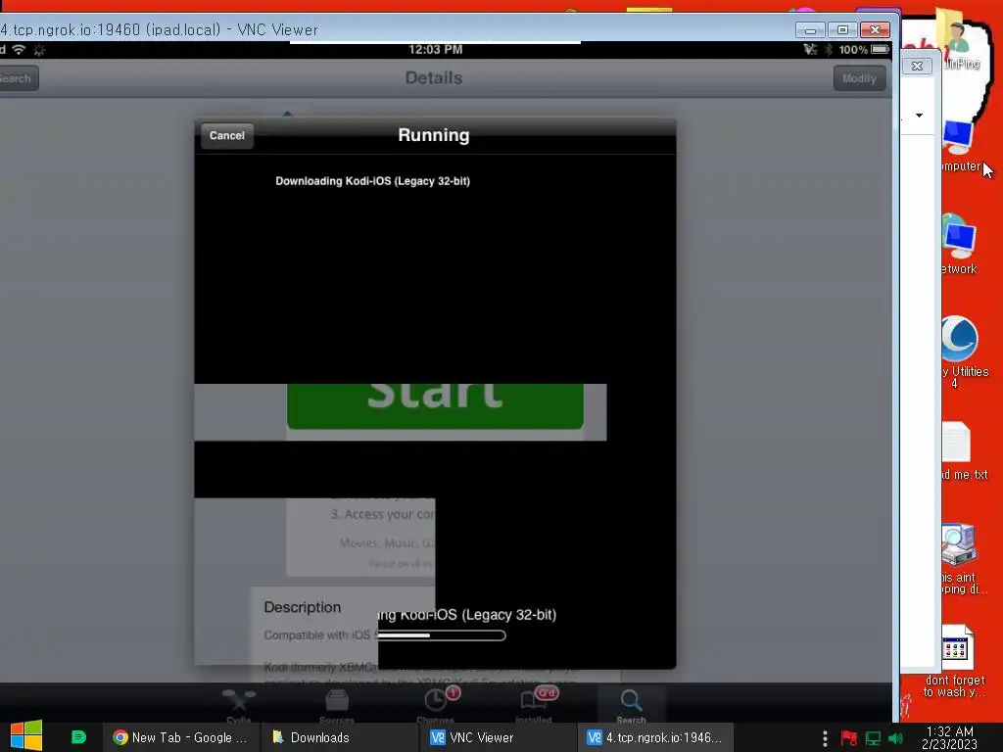
Task: Click the green Start banner
Action: [x=435, y=406]
